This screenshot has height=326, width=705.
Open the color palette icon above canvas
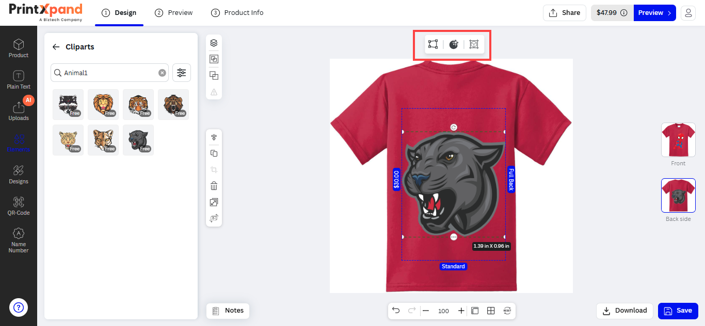click(454, 44)
